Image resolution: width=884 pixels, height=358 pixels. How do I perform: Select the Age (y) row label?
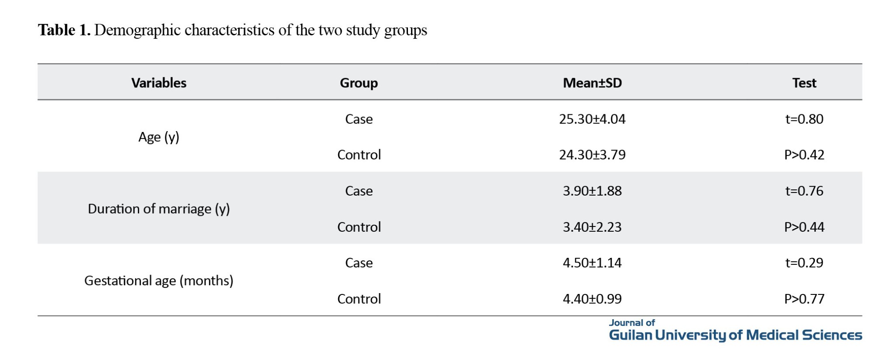tap(159, 137)
